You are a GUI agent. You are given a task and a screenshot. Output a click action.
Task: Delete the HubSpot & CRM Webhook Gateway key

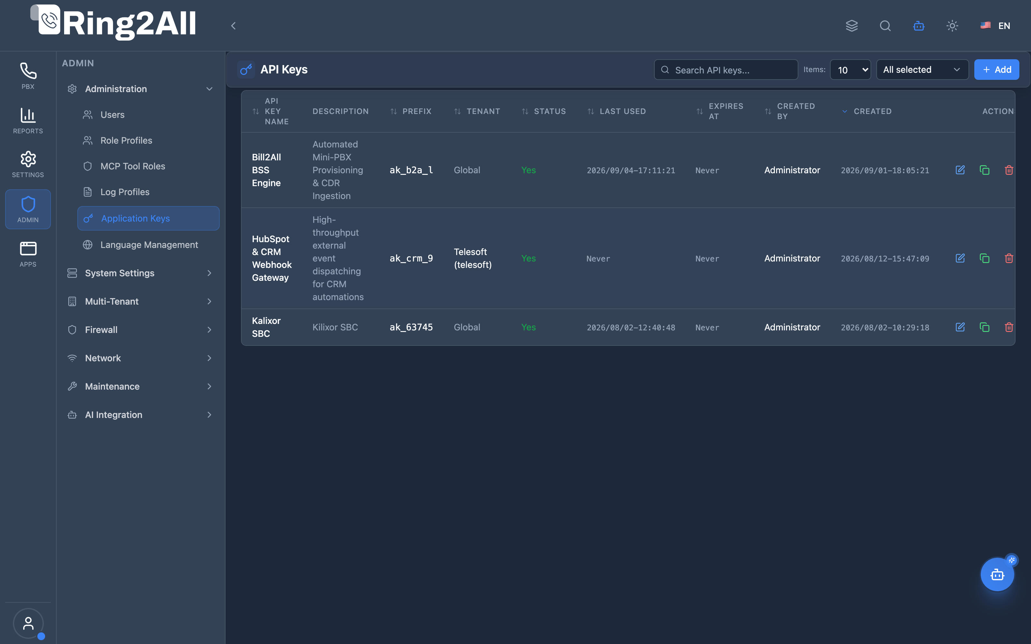coord(1008,258)
